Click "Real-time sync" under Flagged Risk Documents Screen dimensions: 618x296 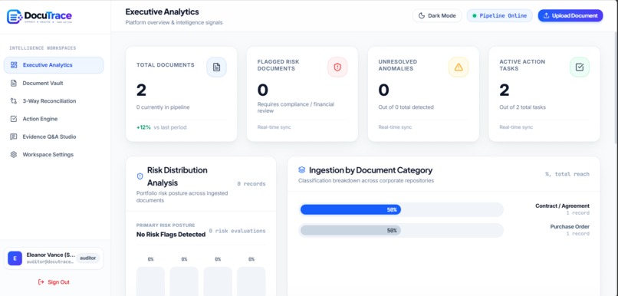274,127
